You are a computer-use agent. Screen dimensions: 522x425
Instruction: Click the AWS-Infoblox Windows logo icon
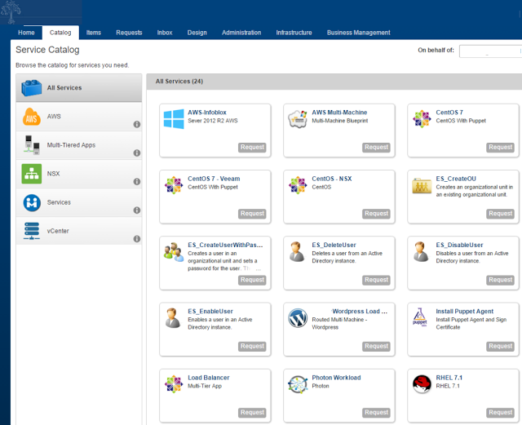click(174, 119)
